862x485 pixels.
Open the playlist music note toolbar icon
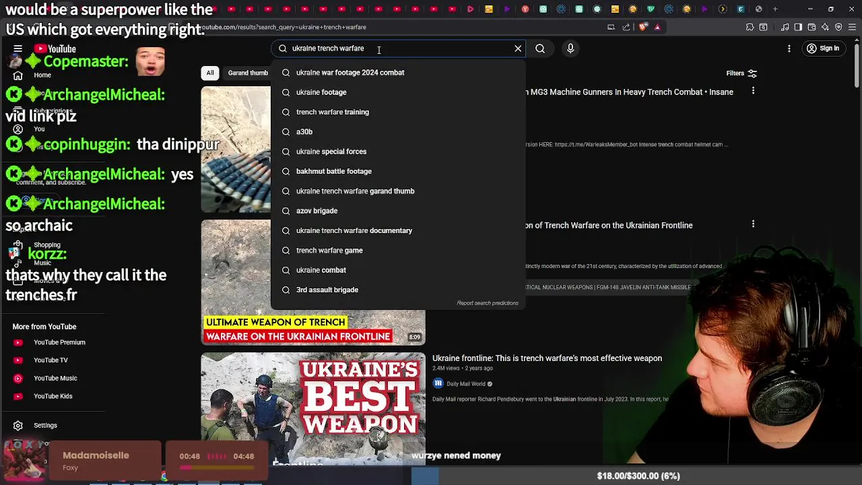(785, 27)
